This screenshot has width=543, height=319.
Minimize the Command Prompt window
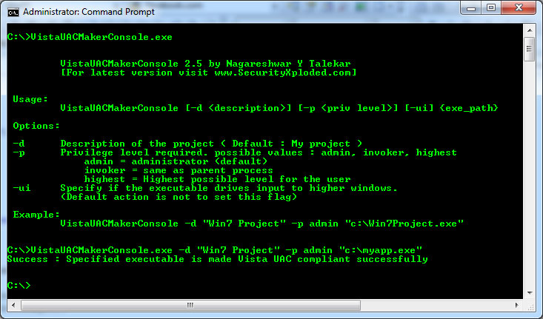pos(471,9)
